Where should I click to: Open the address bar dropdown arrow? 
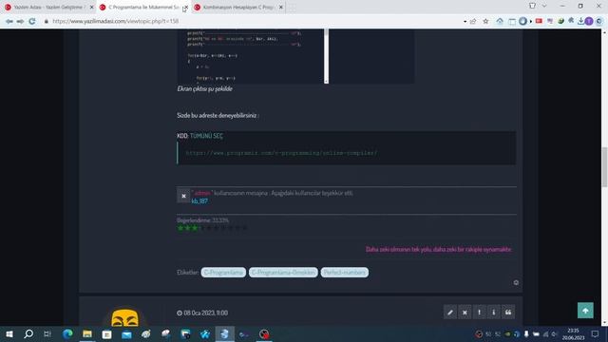465,22
